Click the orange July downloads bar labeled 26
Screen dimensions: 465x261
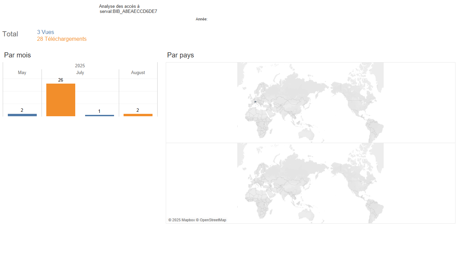[61, 100]
